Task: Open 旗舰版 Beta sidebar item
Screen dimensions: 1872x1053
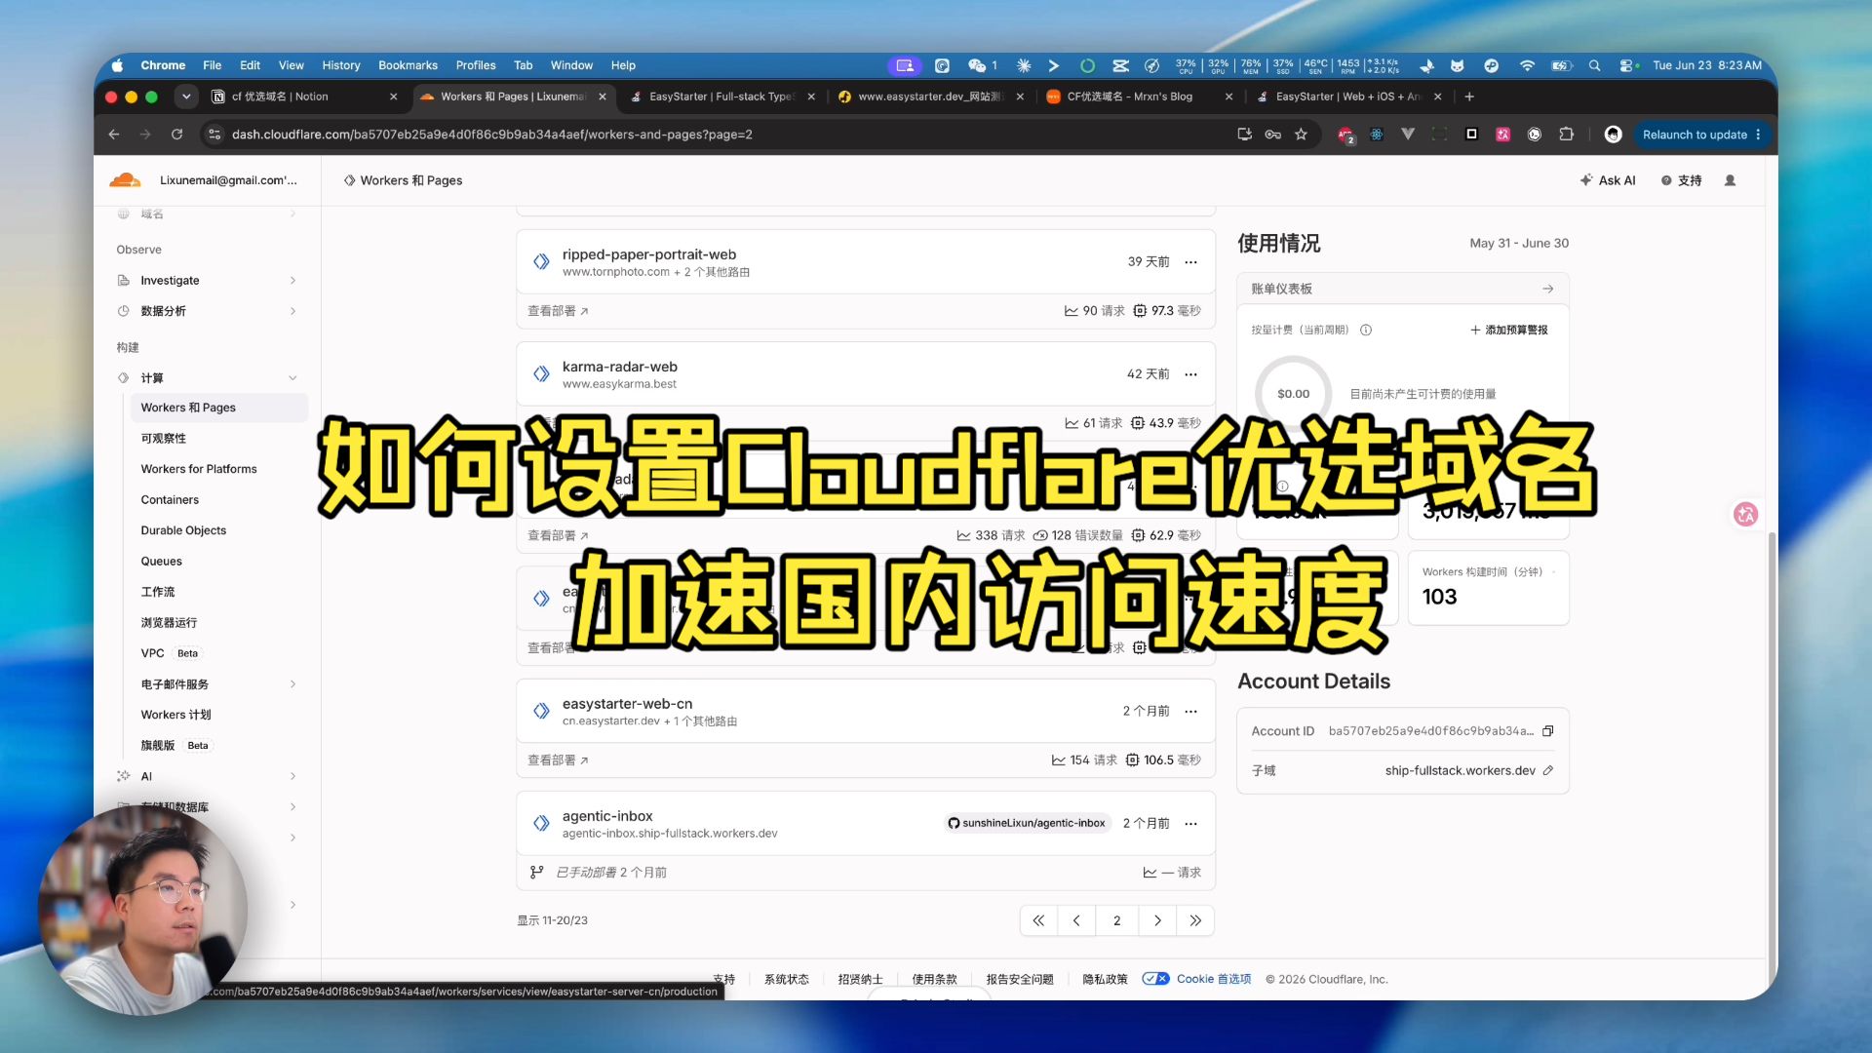Action: pyautogui.click(x=175, y=745)
